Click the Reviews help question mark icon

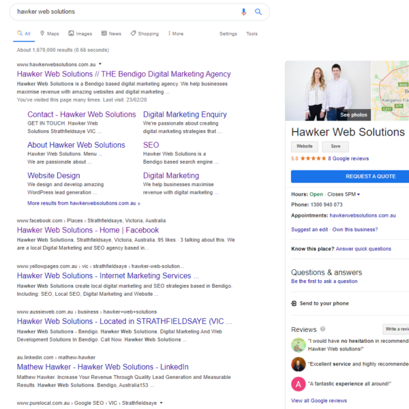(322, 329)
